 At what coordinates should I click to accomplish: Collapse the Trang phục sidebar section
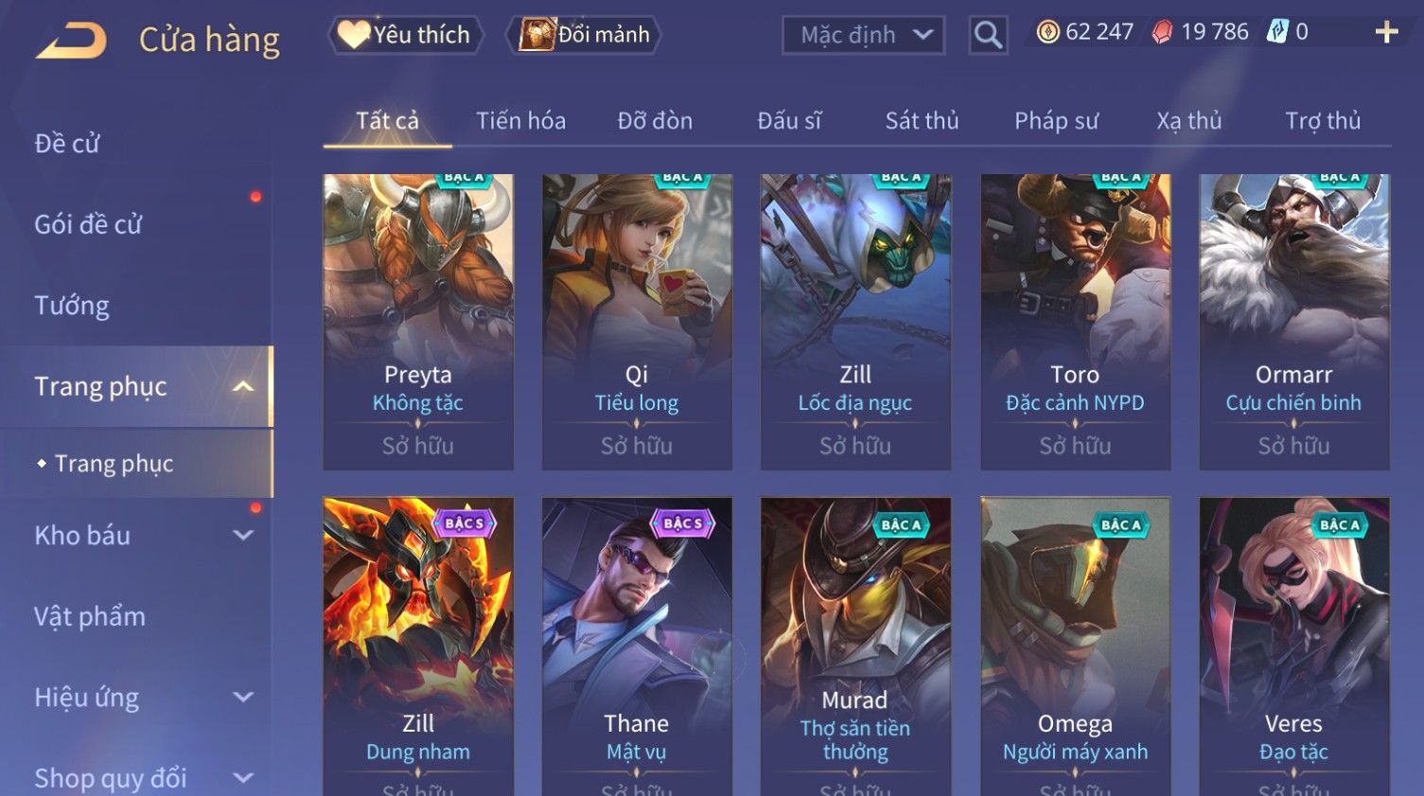(x=243, y=386)
